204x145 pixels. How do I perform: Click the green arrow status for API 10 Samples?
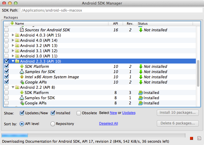[x=141, y=72]
